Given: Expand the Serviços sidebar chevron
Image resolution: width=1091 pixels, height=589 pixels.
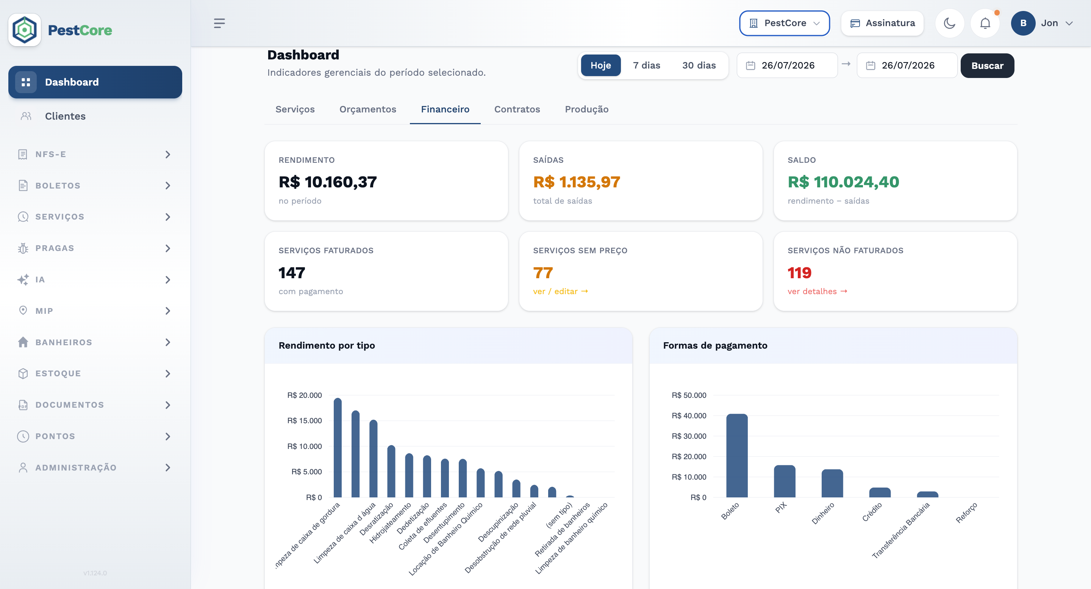Looking at the screenshot, I should tap(168, 217).
